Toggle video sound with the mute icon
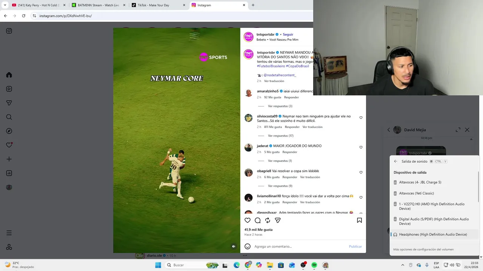Image resolution: width=483 pixels, height=271 pixels. point(234,246)
